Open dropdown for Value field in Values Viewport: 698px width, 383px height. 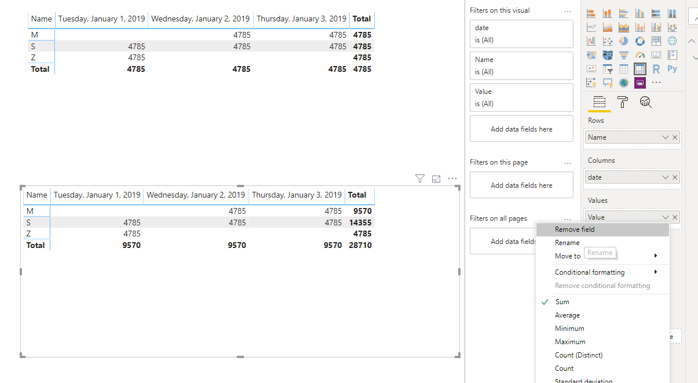(665, 217)
